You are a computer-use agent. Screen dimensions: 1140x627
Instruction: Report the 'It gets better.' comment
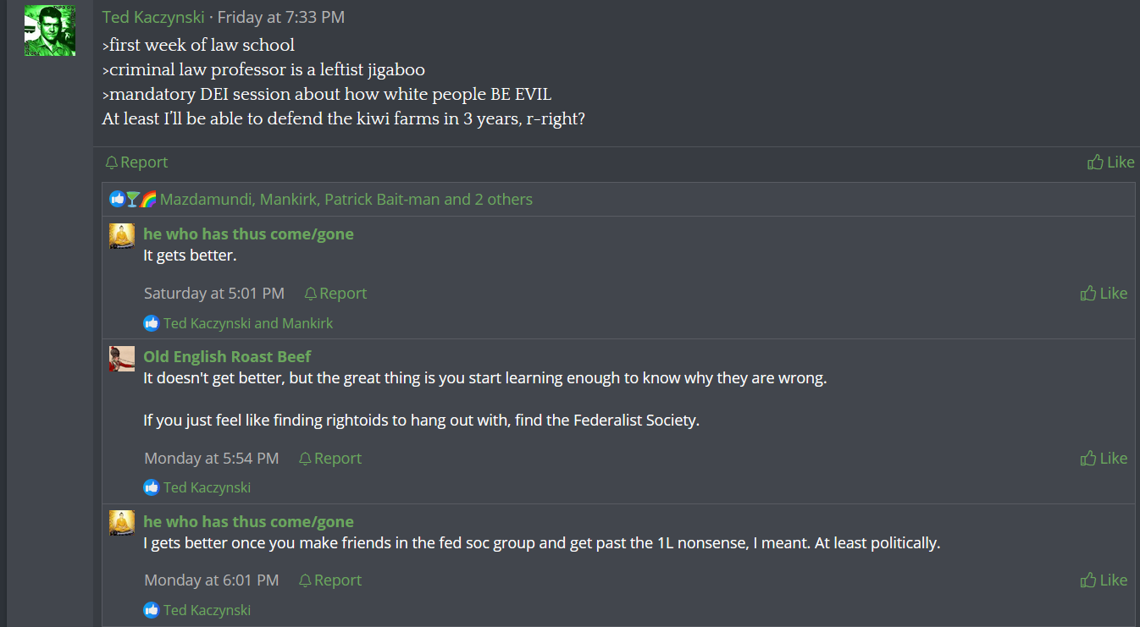pos(335,293)
